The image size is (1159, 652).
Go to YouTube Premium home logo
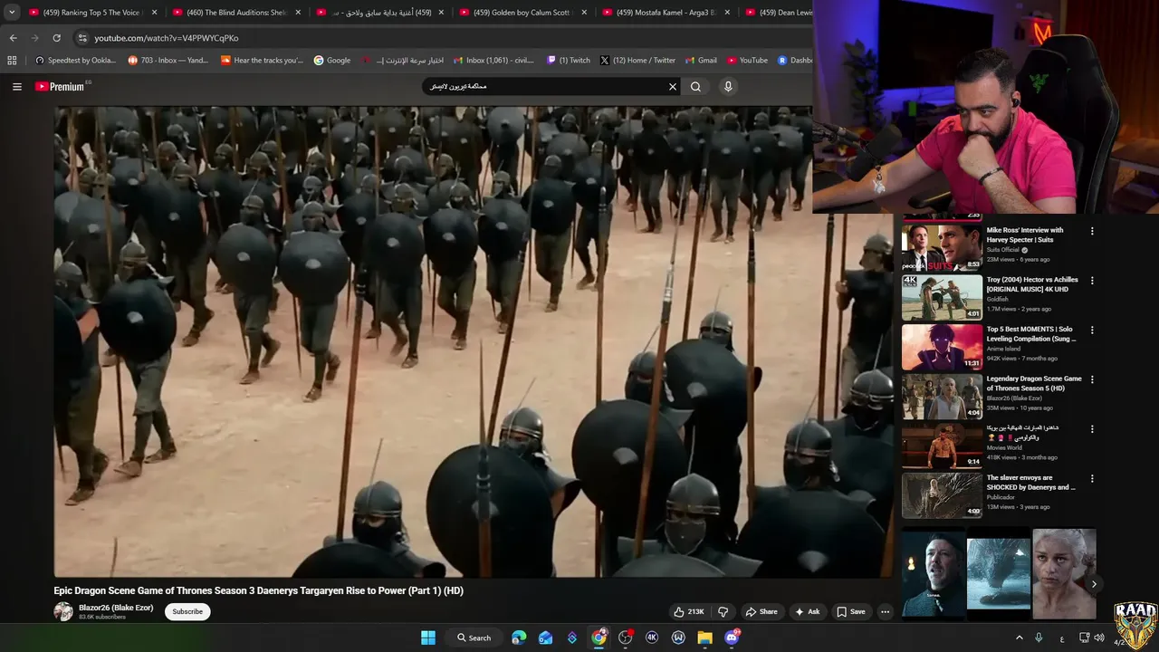click(x=60, y=87)
